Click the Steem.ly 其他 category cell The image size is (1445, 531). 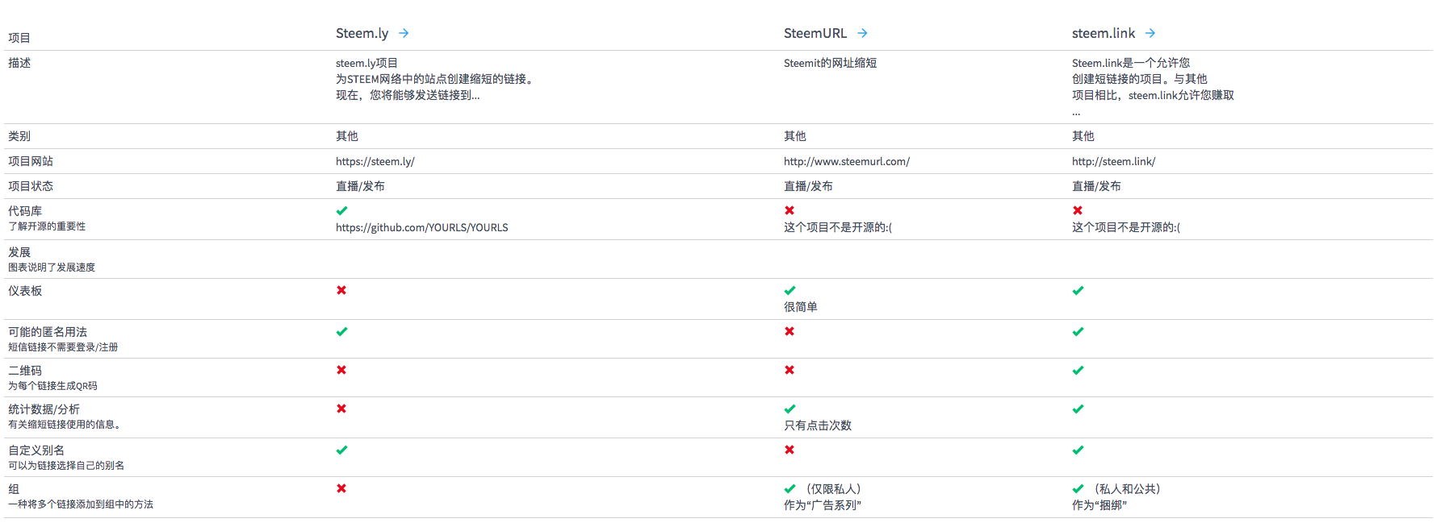[347, 136]
